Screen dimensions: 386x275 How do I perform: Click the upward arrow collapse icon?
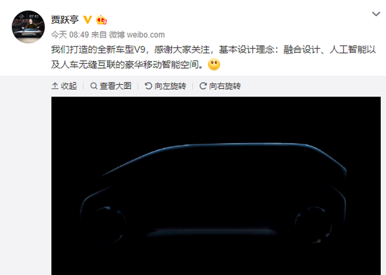(x=55, y=86)
